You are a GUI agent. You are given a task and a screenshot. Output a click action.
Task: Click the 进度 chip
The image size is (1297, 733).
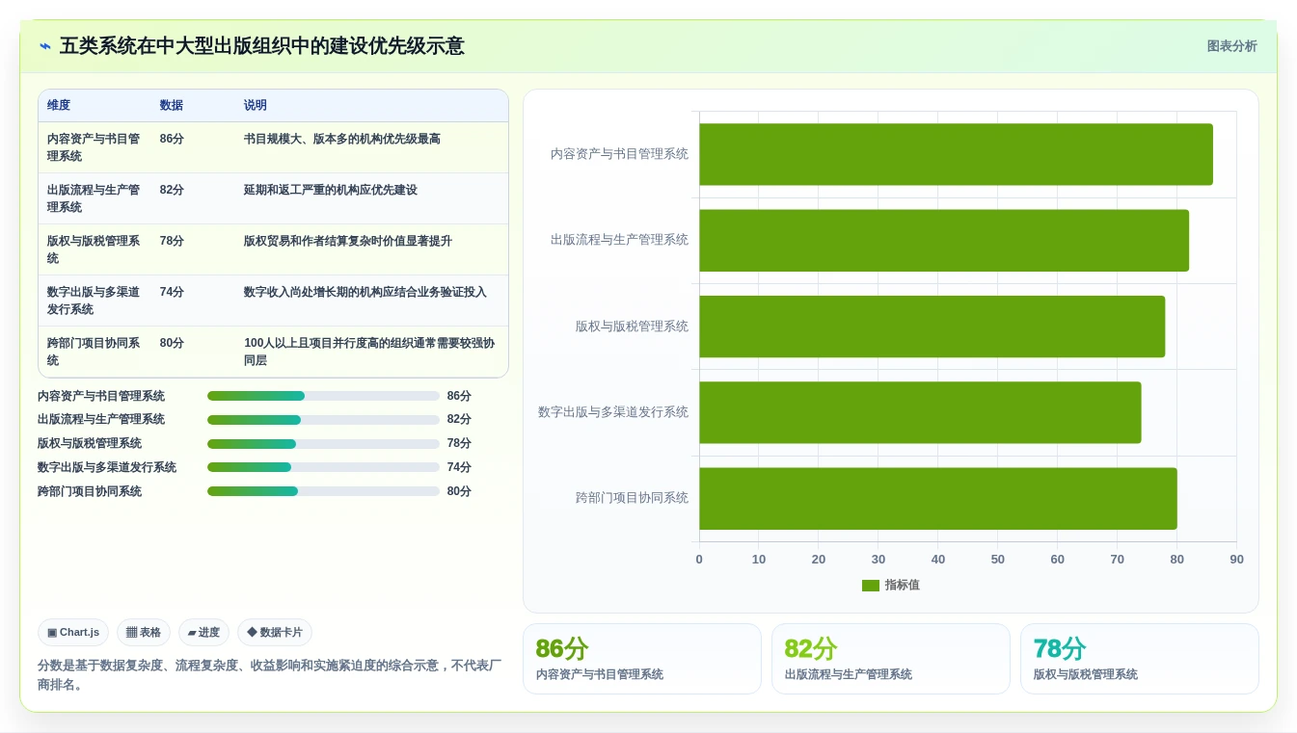tap(203, 633)
